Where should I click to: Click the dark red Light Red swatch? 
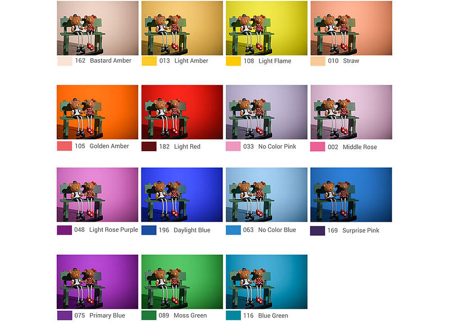149,146
